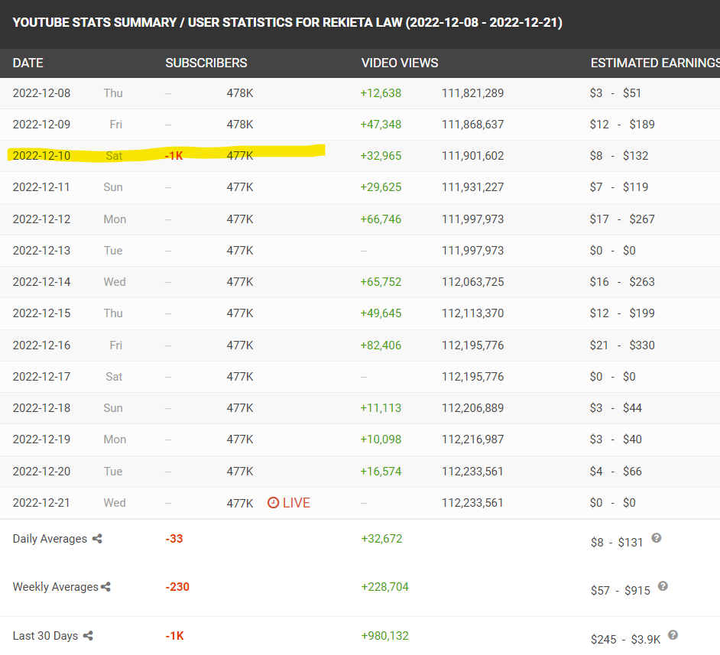
Task: Click the +980,132 last 30 days views
Action: click(x=384, y=636)
